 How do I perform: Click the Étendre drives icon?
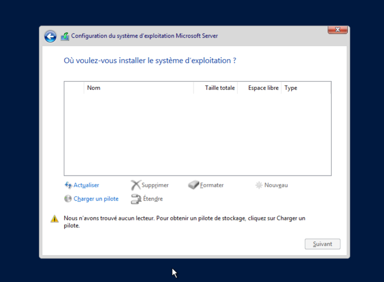click(136, 199)
